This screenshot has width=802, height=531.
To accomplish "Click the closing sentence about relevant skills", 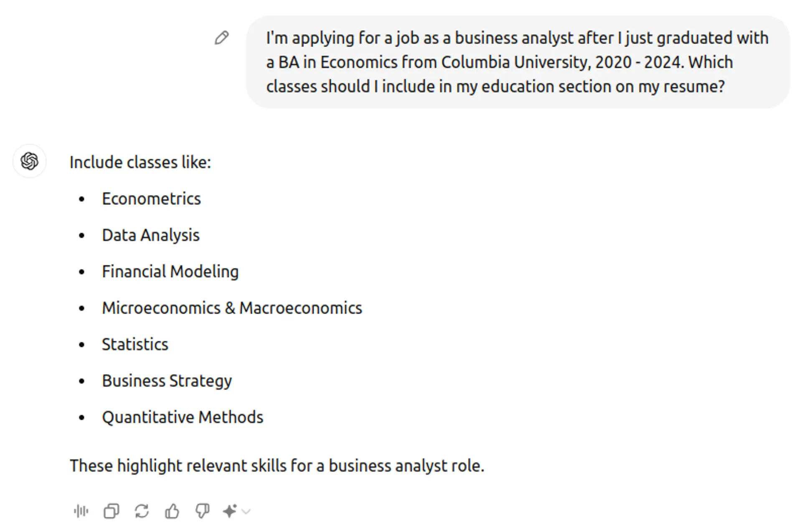I will pyautogui.click(x=277, y=465).
